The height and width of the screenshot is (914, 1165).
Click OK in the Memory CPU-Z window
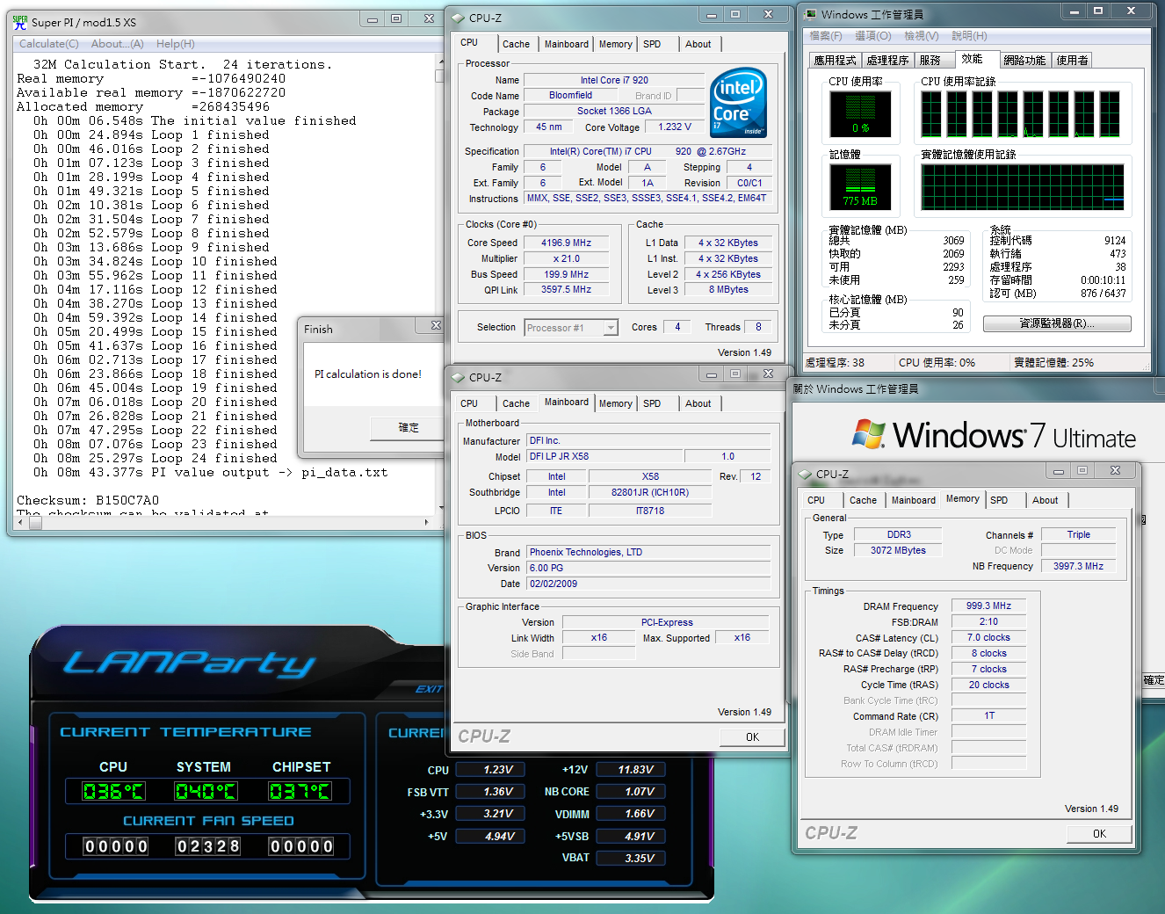(x=1099, y=833)
